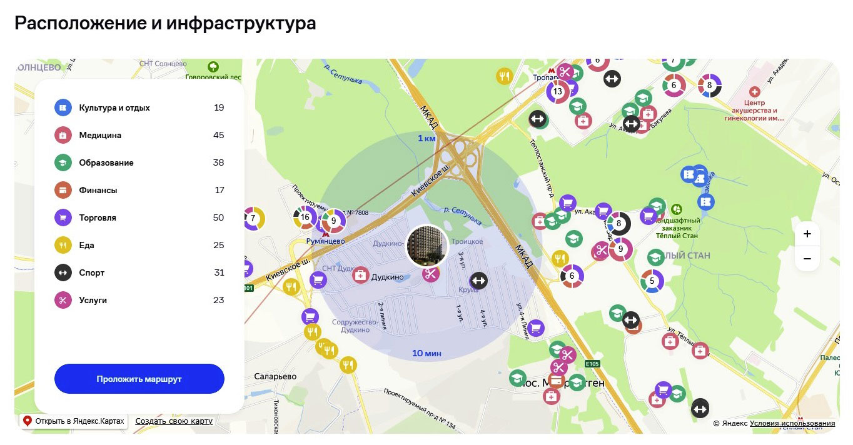
Task: Click the building photo marker on map
Action: tap(428, 246)
